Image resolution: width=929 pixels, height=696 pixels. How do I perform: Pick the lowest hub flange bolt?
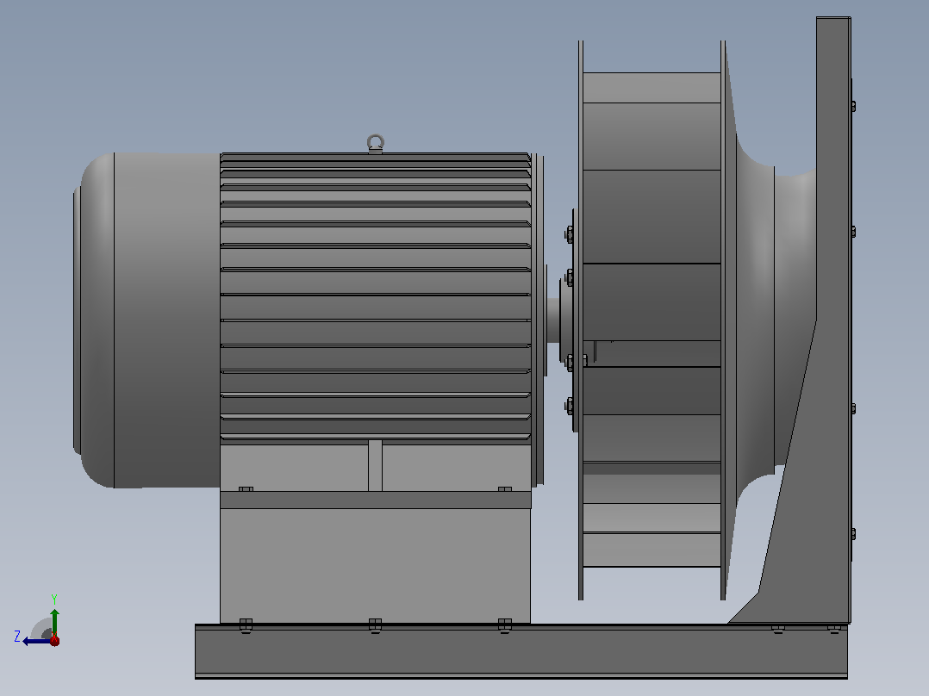click(570, 406)
